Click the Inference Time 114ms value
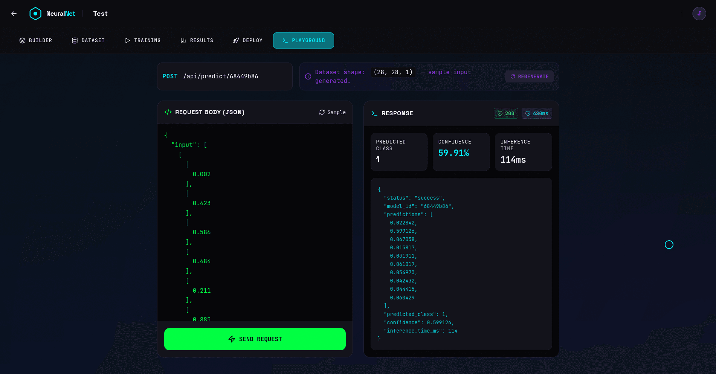The image size is (716, 374). (513, 160)
